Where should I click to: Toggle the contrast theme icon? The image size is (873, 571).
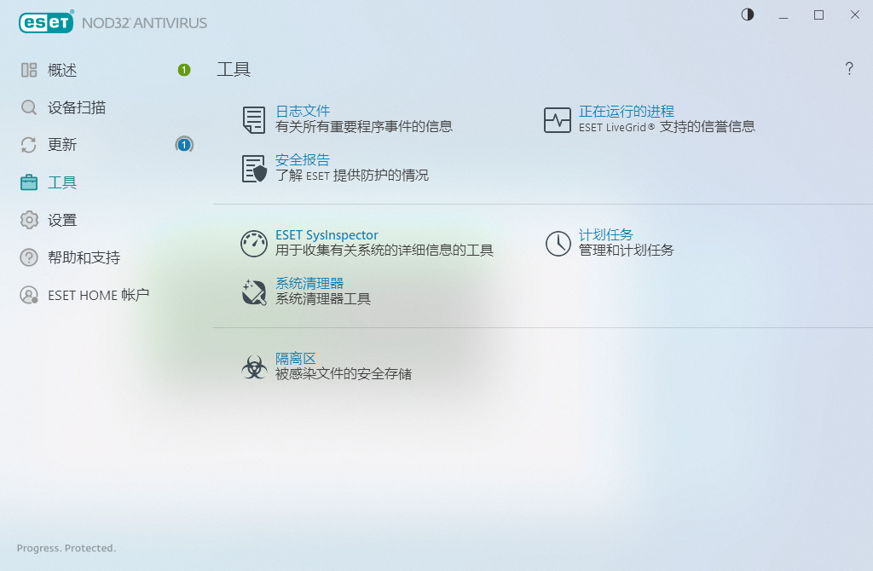(x=747, y=14)
